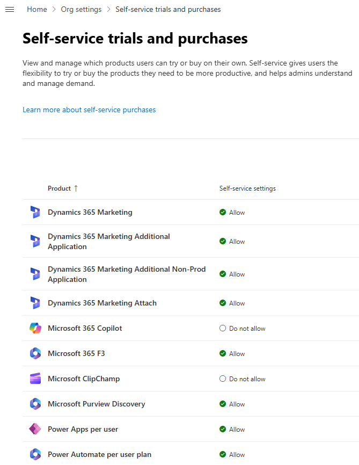Open the Dynamics 365 Marketing Additional Application row
The height and width of the screenshot is (465, 359).
click(x=108, y=242)
